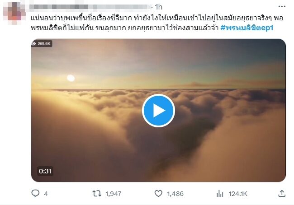
Task: Play the cloud video
Action: (x=158, y=111)
